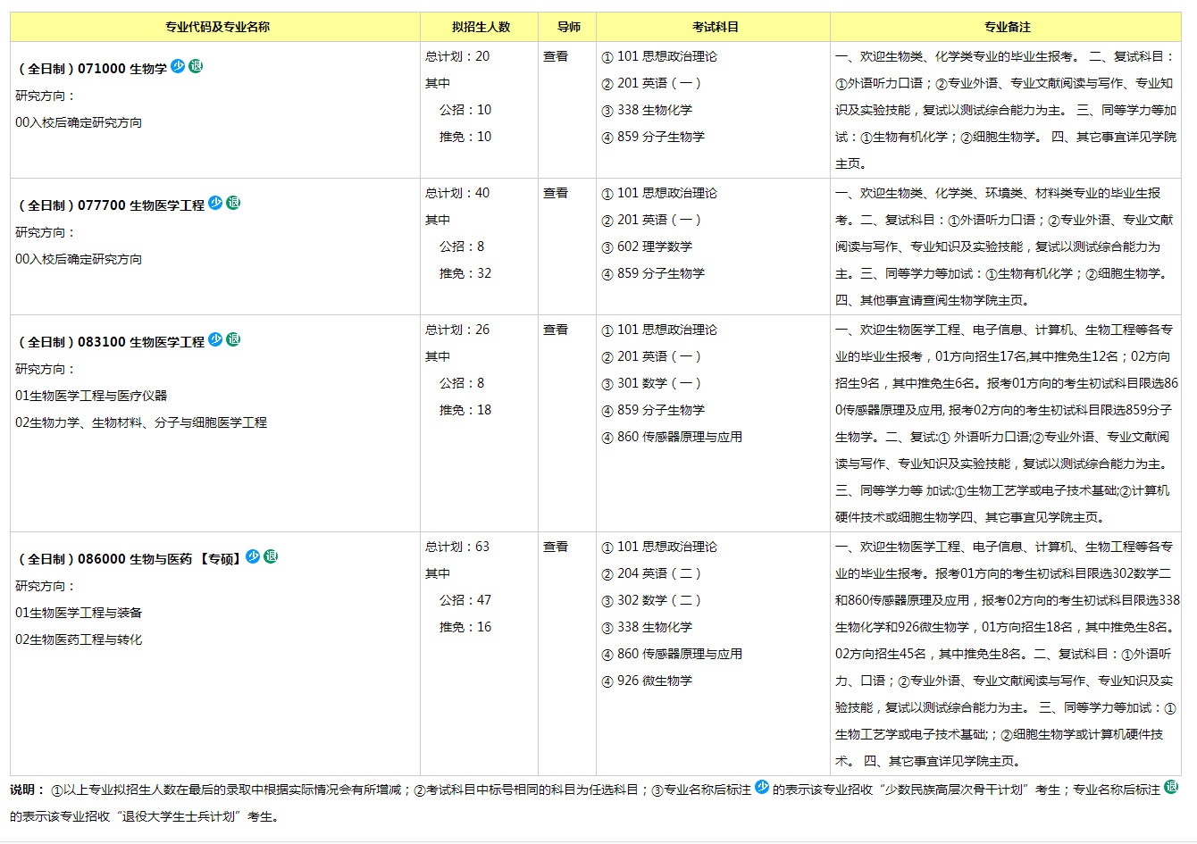Viewport: 1197px width, 844px height.
Task: View advisors via 查看 for 086000 生物与医药
Action: point(556,547)
